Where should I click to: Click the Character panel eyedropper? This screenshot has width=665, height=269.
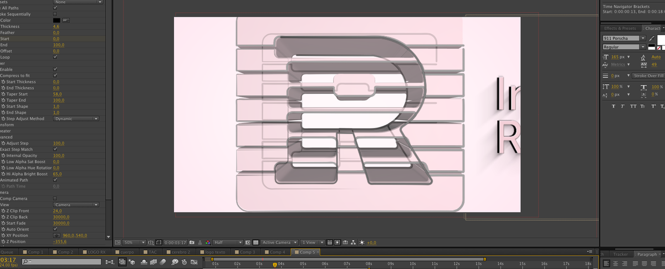(652, 38)
